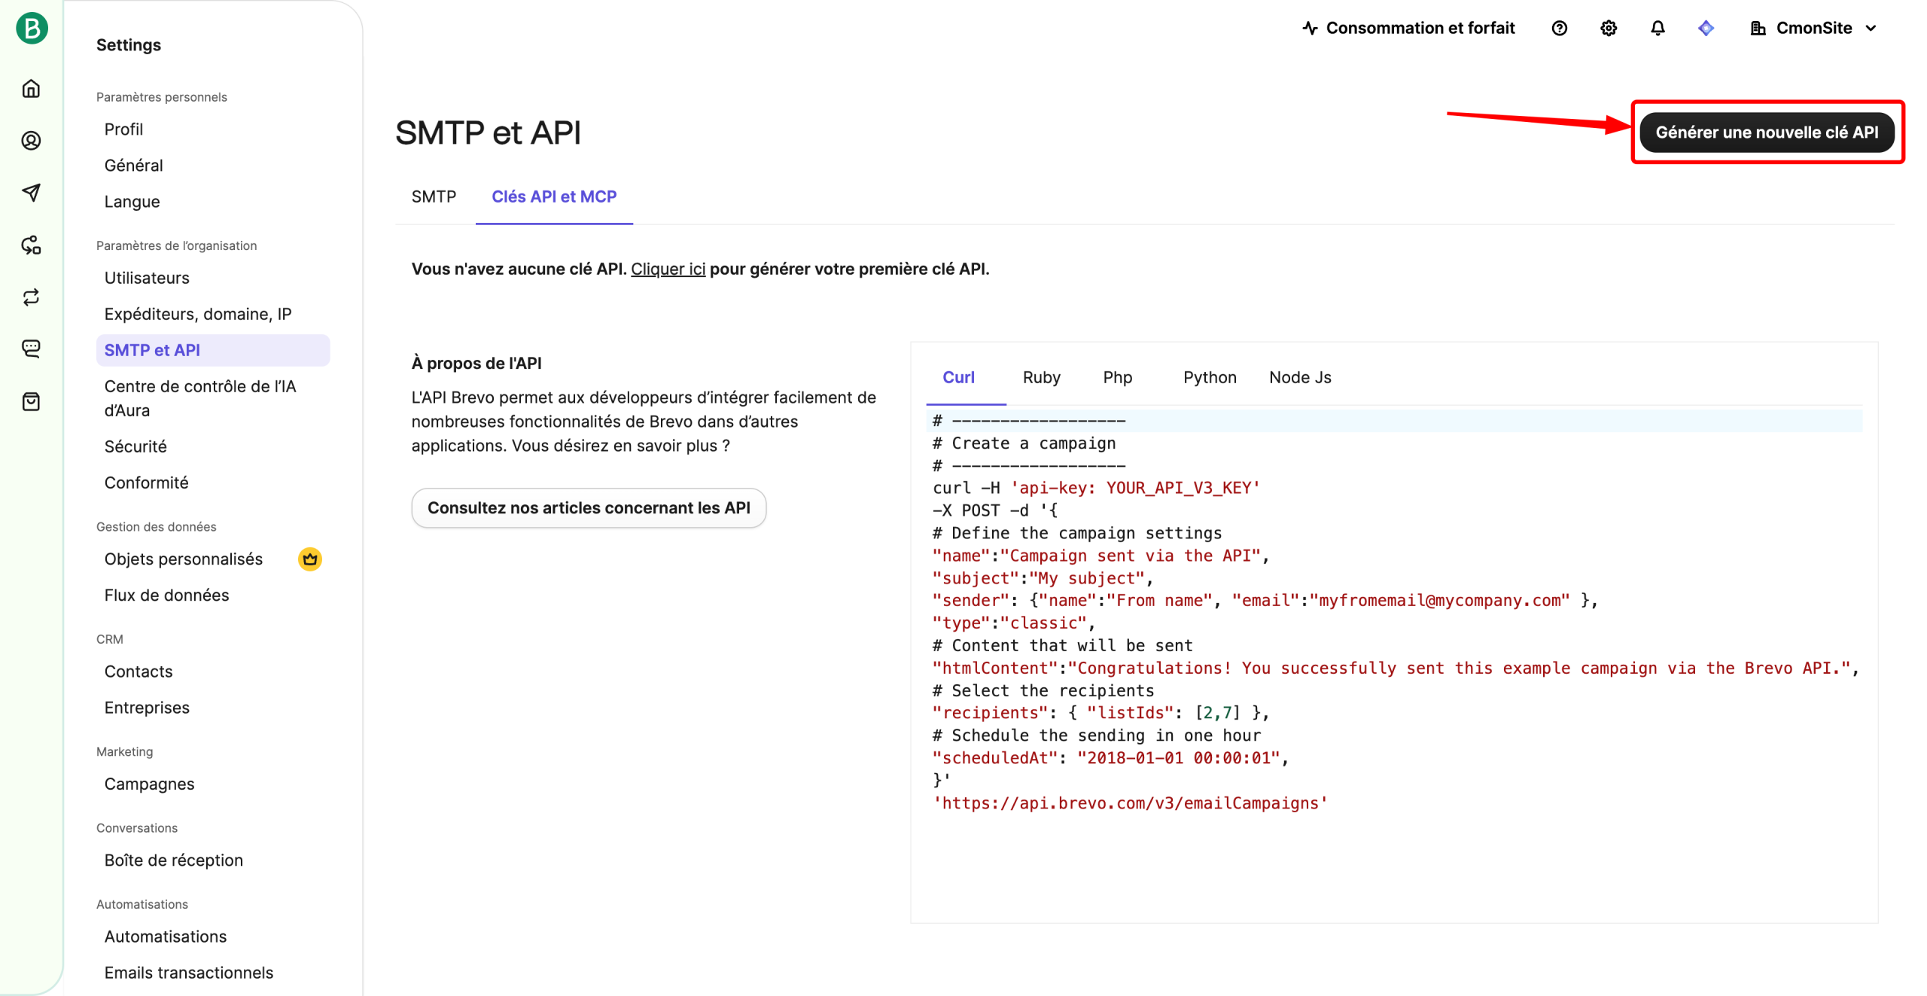The width and height of the screenshot is (1927, 996).
Task: Open Consommation et forfait
Action: pyautogui.click(x=1408, y=29)
